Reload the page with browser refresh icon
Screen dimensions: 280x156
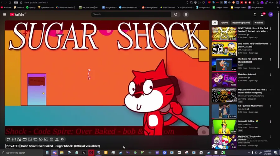pyautogui.click(x=10, y=2)
